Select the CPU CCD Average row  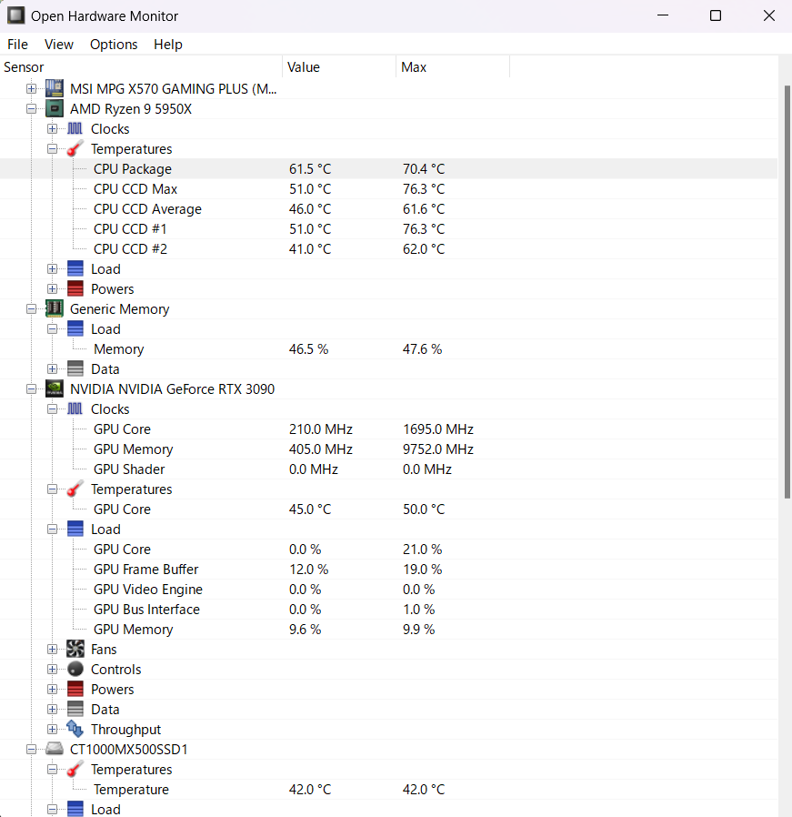pyautogui.click(x=388, y=209)
